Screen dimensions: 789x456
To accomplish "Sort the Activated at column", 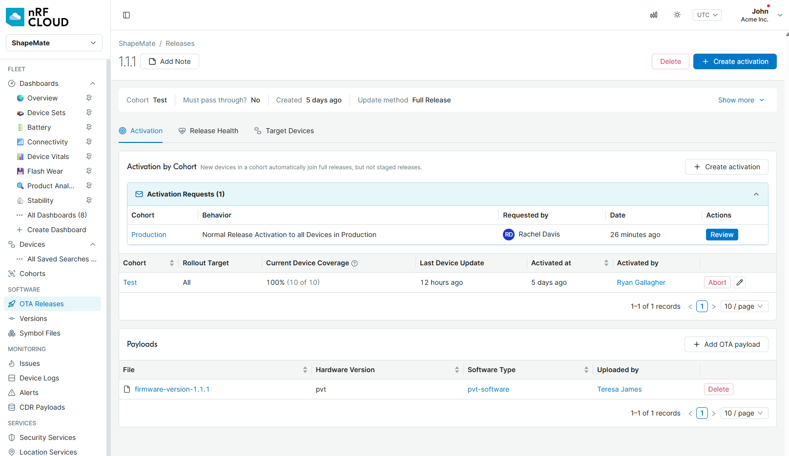I will pos(606,263).
